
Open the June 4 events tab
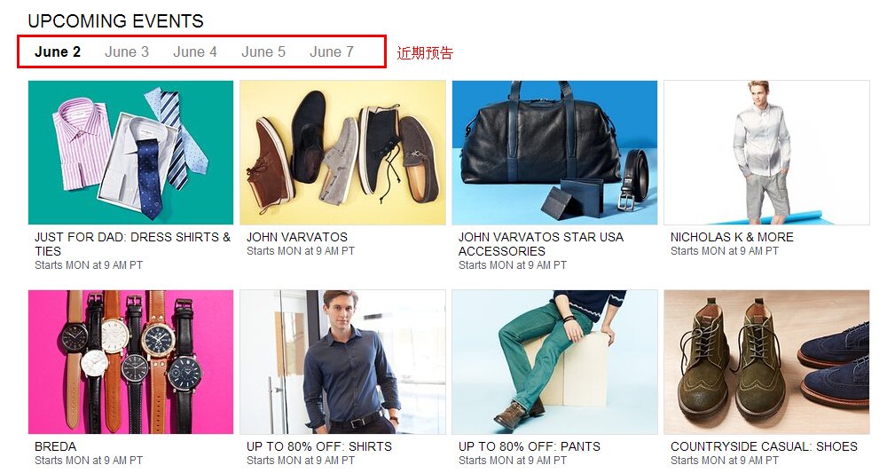point(195,52)
